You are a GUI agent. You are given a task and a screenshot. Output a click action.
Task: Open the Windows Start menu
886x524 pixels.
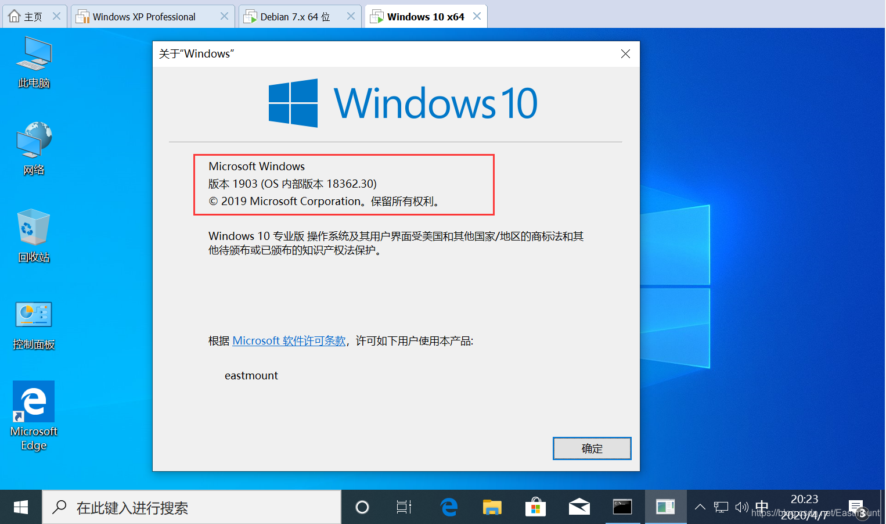(x=21, y=507)
